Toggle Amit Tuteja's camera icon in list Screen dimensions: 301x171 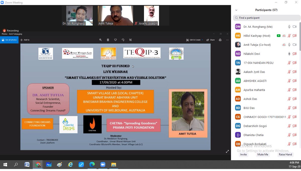coord(294,45)
